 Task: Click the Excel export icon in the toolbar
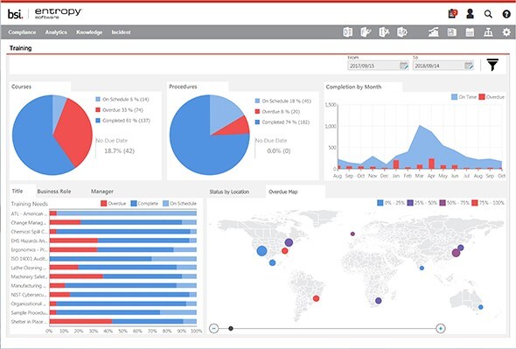[x=384, y=32]
